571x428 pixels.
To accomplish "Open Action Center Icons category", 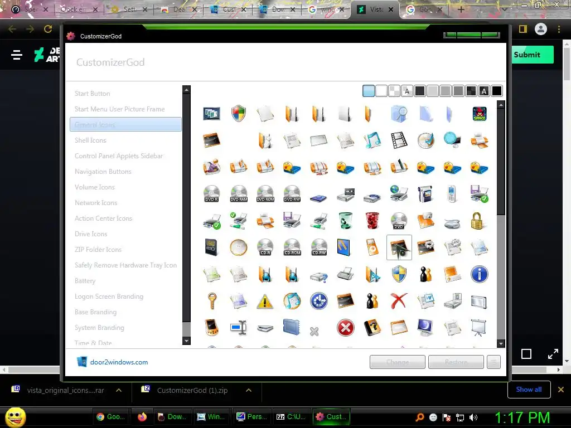I will 103,218.
